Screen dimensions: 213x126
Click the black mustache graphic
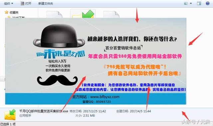[57, 80]
